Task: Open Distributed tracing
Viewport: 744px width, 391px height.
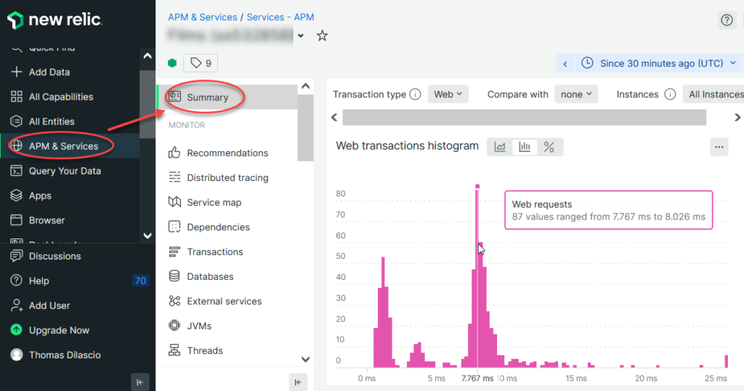Action: [x=218, y=178]
